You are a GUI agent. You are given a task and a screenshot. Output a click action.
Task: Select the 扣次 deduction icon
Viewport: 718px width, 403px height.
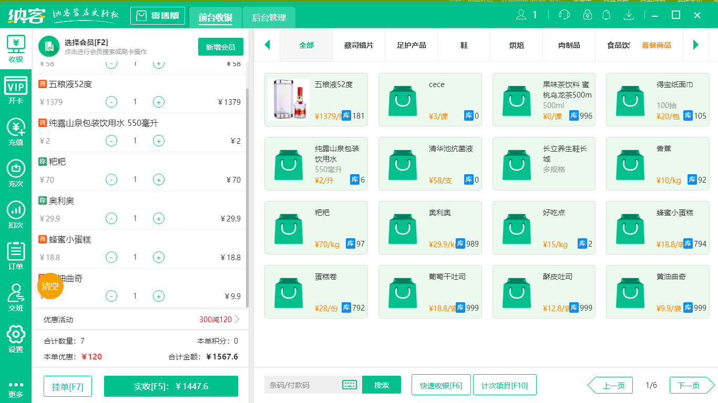(16, 213)
